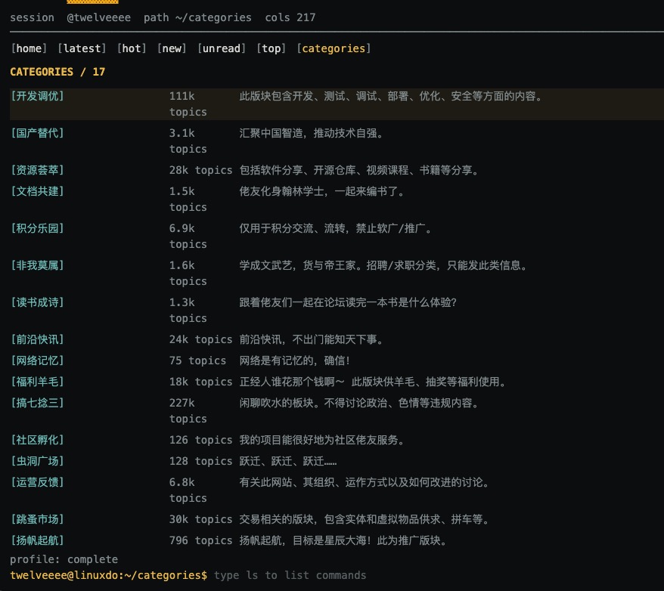Open the 非我莫属 category
This screenshot has height=591, width=664.
[37, 265]
